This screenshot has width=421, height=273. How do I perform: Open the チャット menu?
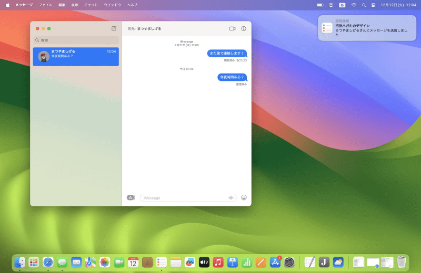[x=91, y=5]
